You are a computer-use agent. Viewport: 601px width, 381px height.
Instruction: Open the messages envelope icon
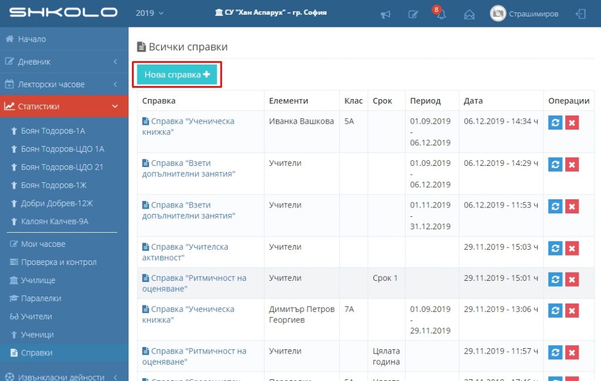click(x=469, y=15)
